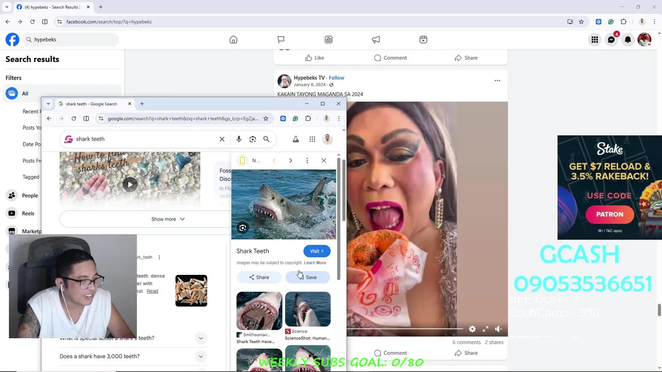This screenshot has width=662, height=372.
Task: Open a new tab in Facebook browser window
Action: click(100, 7)
